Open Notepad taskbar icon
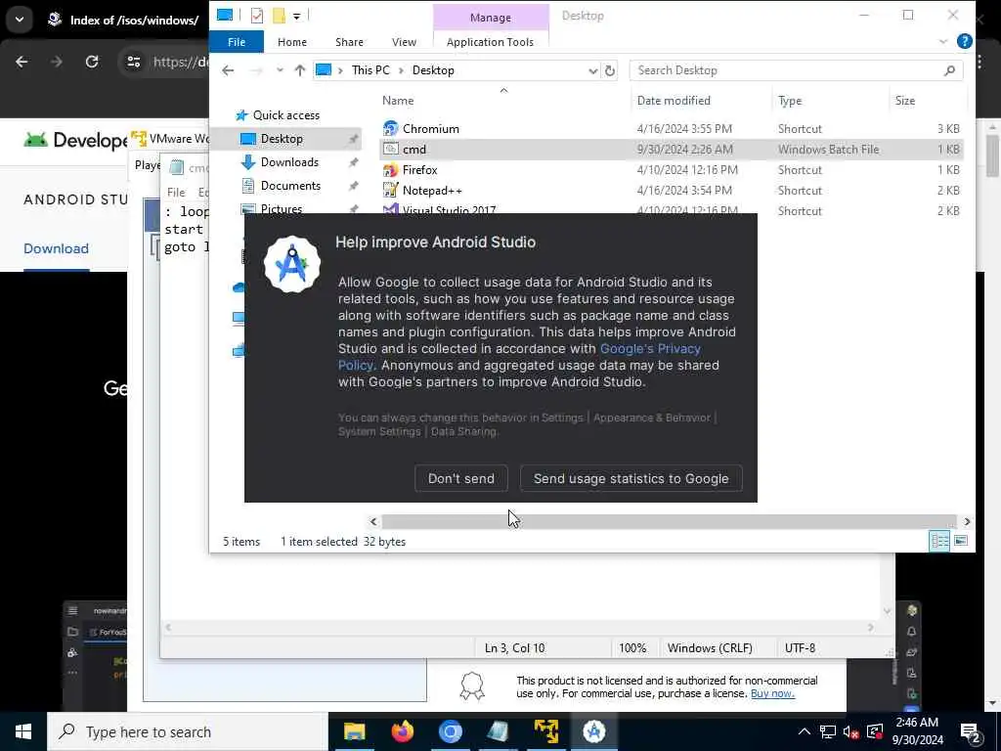Viewport: 1001px width, 751px height. tap(498, 731)
